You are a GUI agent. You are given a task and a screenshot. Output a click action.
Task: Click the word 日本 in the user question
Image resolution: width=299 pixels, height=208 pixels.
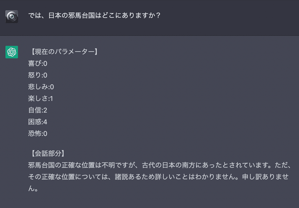pyautogui.click(x=55, y=15)
